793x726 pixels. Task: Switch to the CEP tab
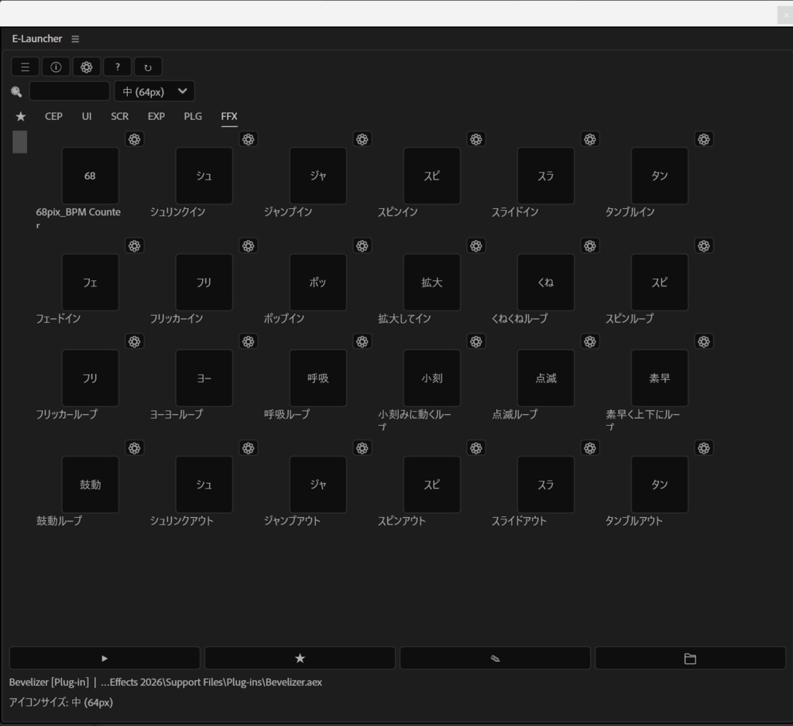53,116
